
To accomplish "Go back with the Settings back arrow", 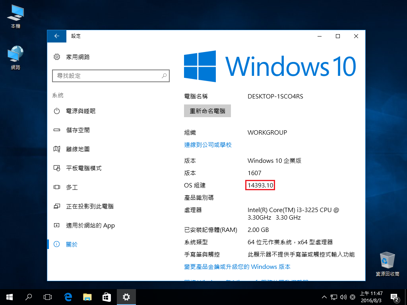I will 56,36.
